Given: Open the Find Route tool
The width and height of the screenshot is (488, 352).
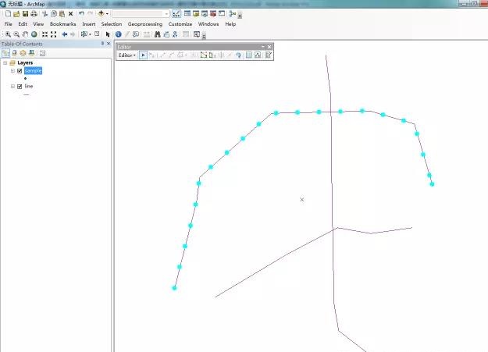Looking at the screenshot, I should pyautogui.click(x=166, y=34).
